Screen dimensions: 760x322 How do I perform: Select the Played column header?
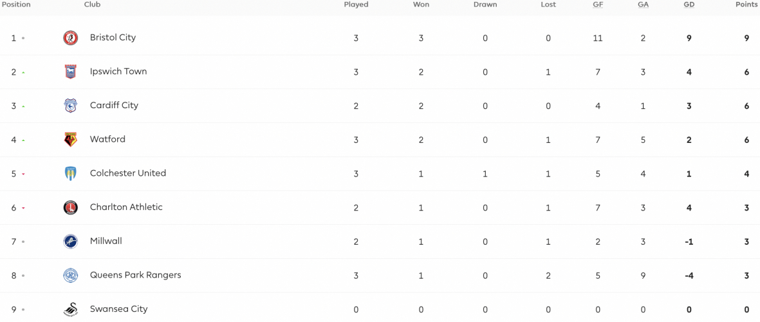pyautogui.click(x=357, y=5)
